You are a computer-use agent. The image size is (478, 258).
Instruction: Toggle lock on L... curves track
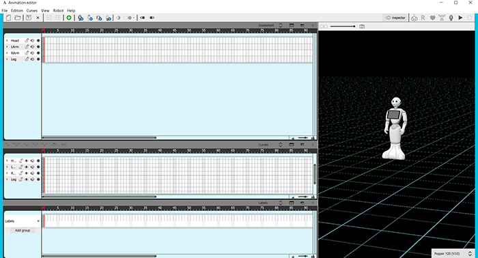(x=20, y=167)
